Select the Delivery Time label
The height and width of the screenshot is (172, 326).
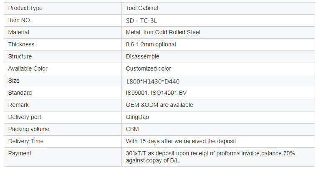26,141
